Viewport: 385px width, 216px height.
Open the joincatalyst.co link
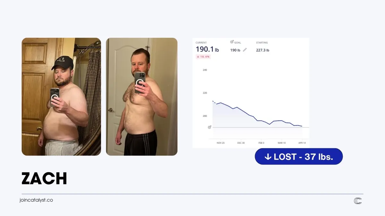coord(36,200)
